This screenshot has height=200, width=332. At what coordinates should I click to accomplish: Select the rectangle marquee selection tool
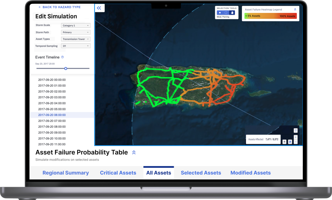[226, 12]
